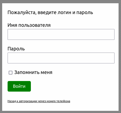Click the word пользователя in the field label
This screenshot has height=113, width=121.
coord(34,25)
